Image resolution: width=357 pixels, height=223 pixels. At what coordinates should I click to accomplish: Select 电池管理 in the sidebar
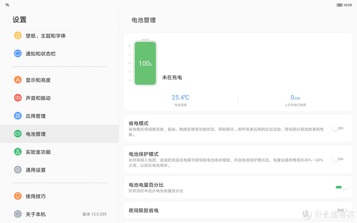(x=59, y=134)
